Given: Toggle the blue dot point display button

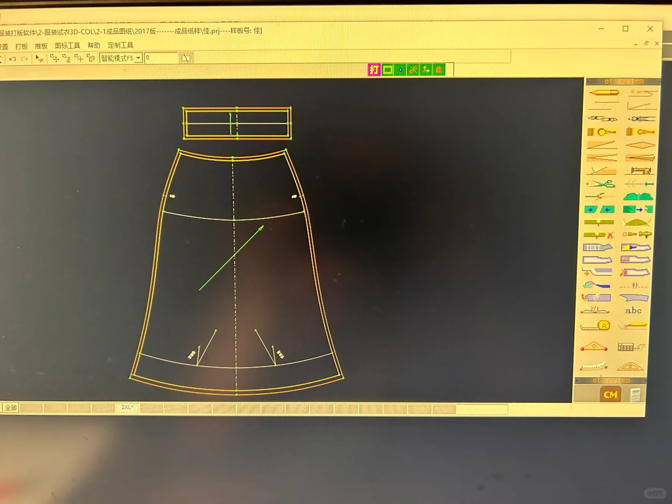Looking at the screenshot, I should [400, 70].
